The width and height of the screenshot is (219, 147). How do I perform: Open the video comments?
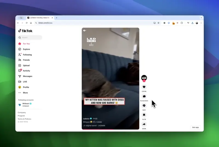coord(144,105)
